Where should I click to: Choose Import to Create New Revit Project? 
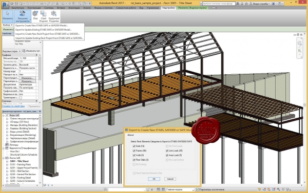point(47,34)
